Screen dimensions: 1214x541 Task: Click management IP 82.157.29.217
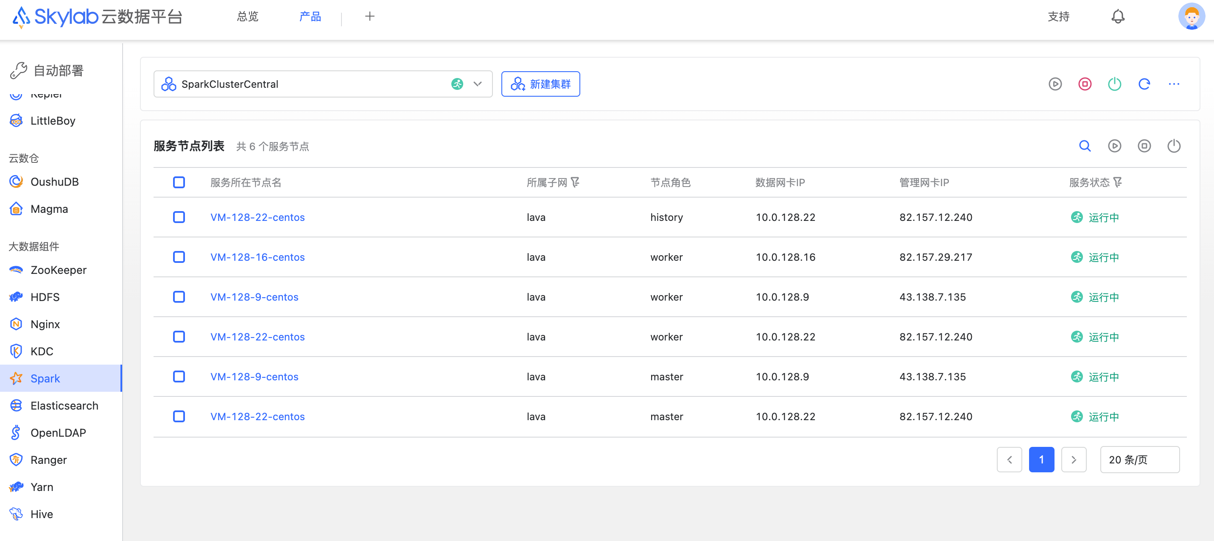tap(935, 257)
